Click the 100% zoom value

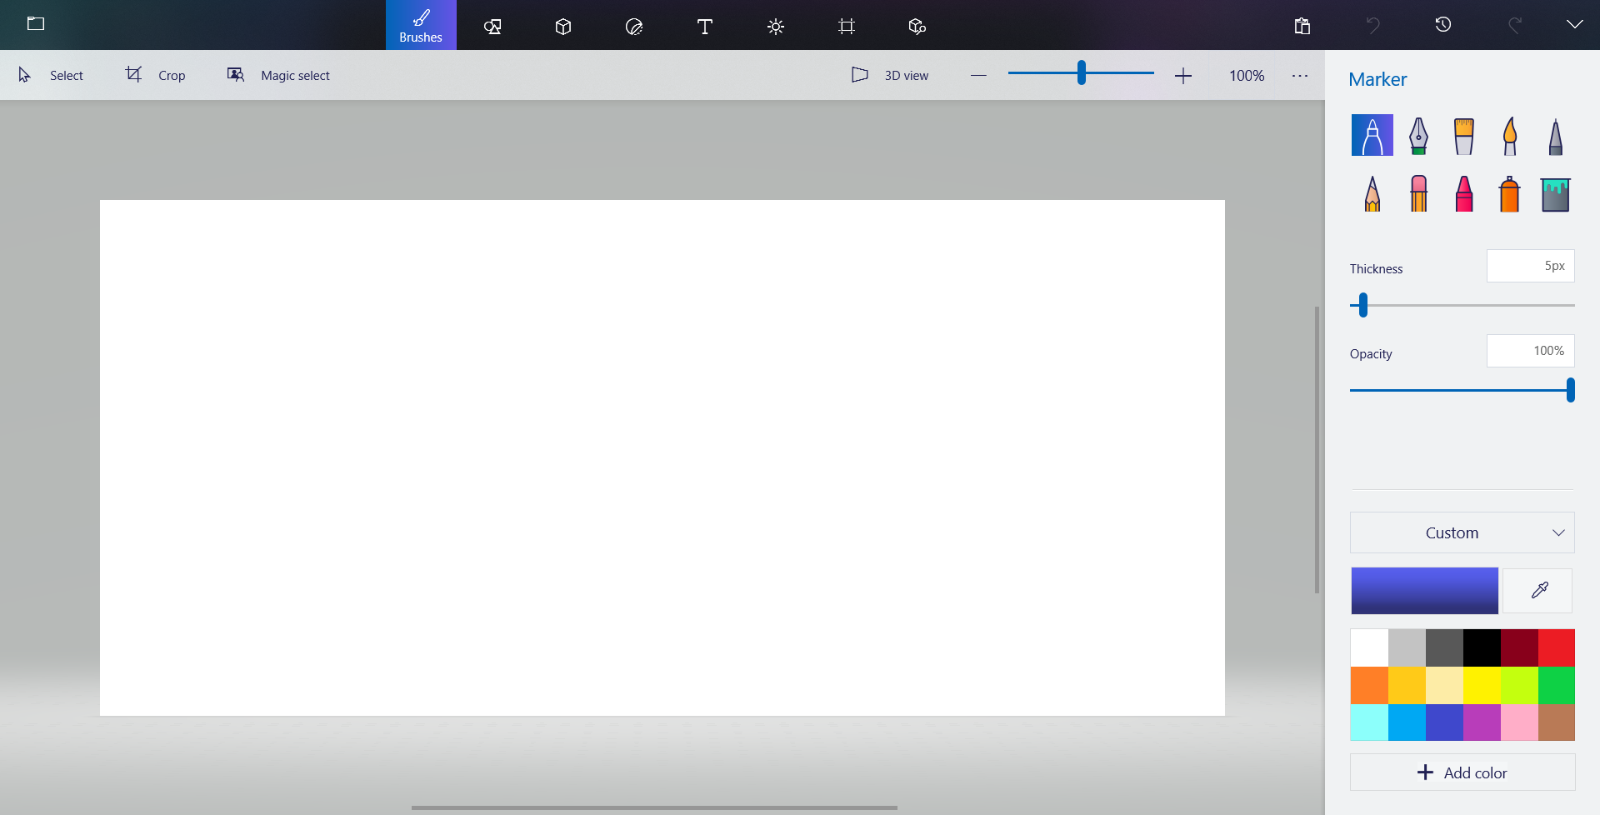[x=1247, y=76]
